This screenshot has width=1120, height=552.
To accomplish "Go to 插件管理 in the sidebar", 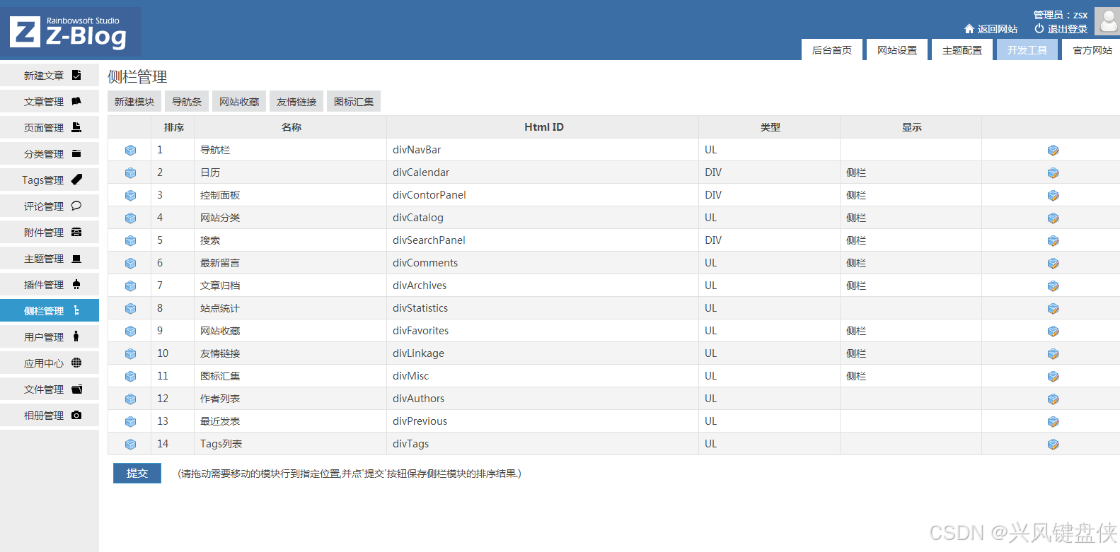I will tap(50, 285).
